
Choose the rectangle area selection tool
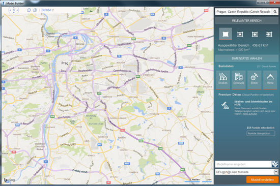240,34
